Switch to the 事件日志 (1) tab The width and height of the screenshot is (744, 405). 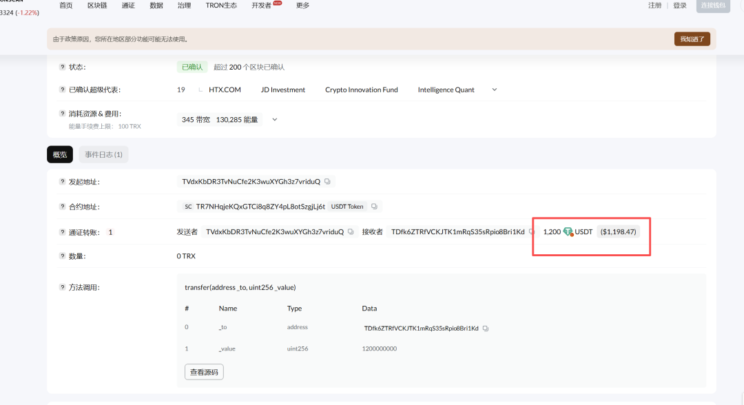103,154
